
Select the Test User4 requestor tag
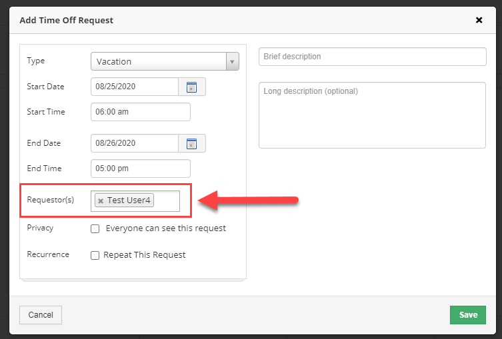point(129,200)
